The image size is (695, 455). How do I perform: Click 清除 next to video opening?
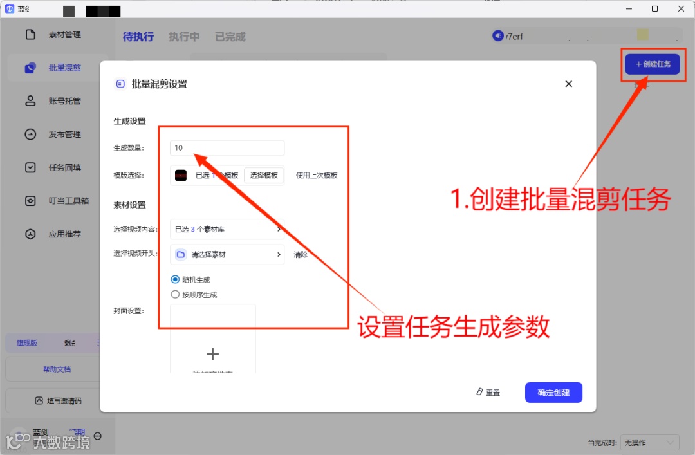[x=301, y=255]
